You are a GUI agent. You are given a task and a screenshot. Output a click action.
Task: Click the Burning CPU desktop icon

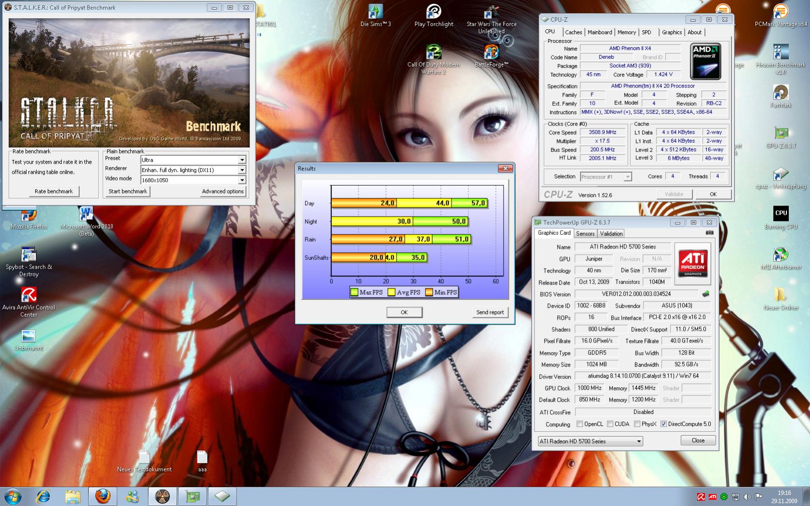point(781,218)
